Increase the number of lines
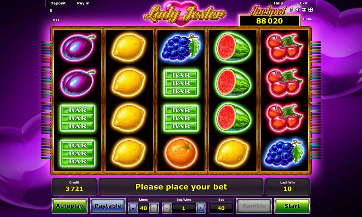 tap(154, 208)
